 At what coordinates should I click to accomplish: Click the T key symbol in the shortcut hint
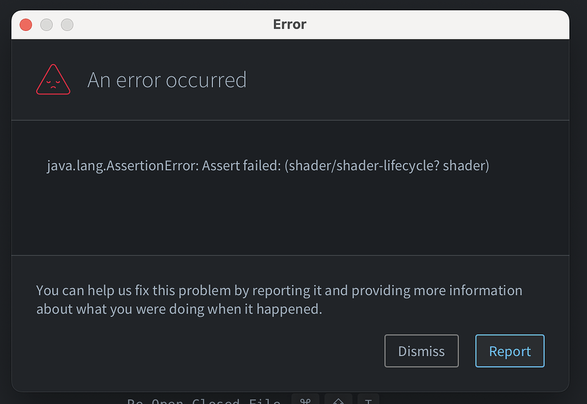pos(369,401)
